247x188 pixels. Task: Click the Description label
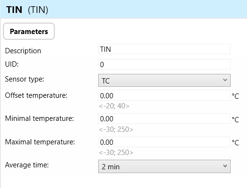[23, 51]
